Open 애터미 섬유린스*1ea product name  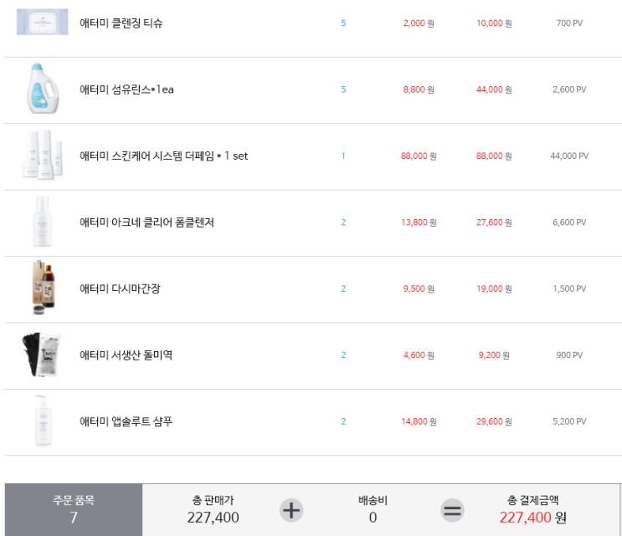click(x=126, y=89)
